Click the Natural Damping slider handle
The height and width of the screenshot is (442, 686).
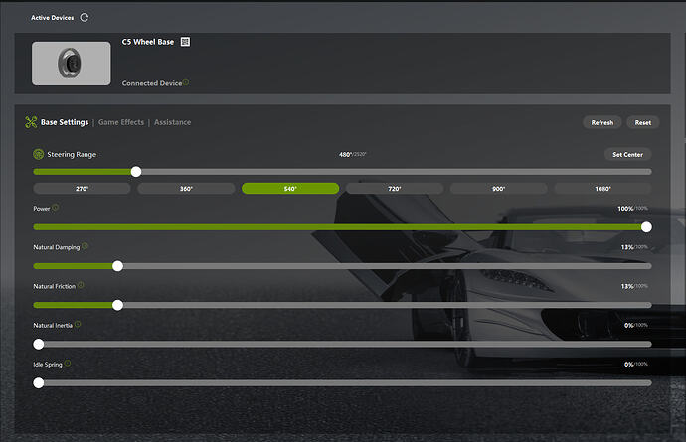tap(117, 266)
